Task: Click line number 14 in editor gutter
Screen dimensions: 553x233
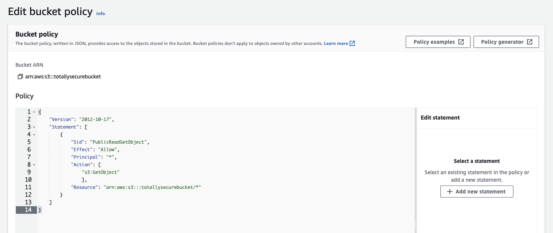Action: tap(28, 210)
